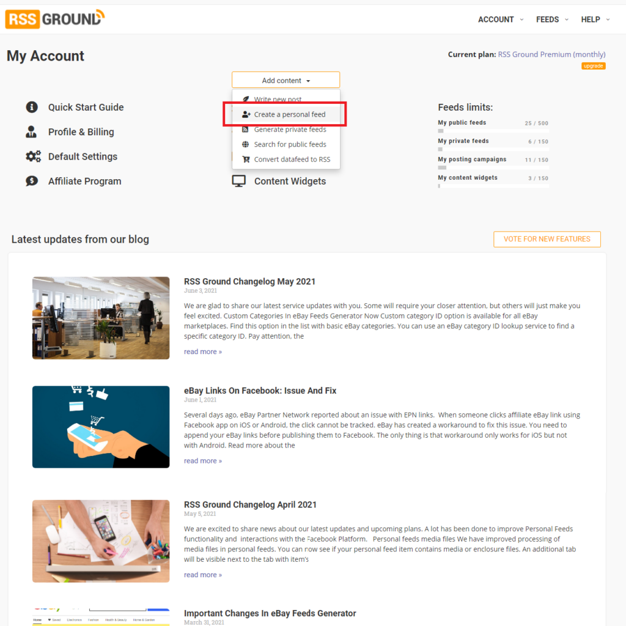Click the cart icon beside Convert datafeed to RSS
Image resolution: width=626 pixels, height=626 pixels.
click(246, 160)
